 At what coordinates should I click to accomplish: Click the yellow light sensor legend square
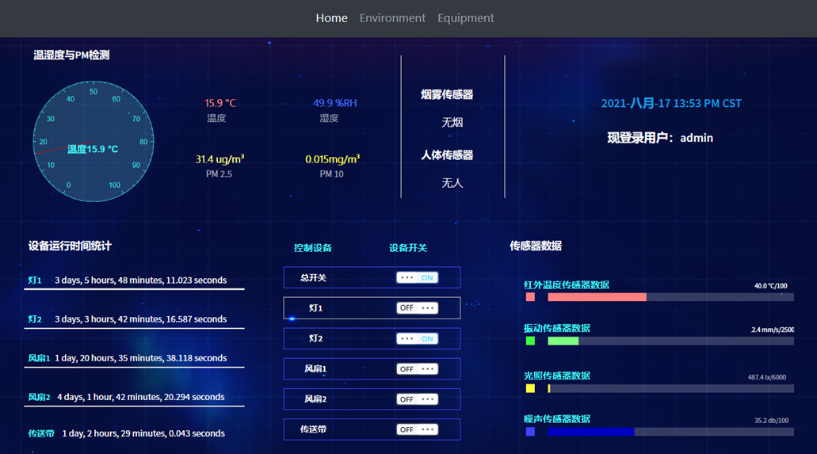tap(530, 388)
